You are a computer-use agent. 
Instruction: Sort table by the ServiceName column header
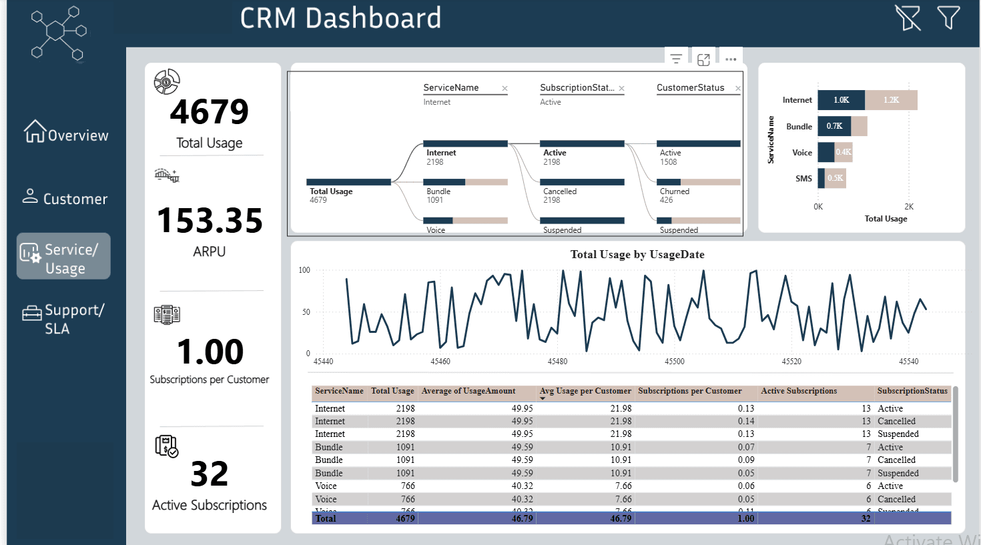[x=339, y=391]
